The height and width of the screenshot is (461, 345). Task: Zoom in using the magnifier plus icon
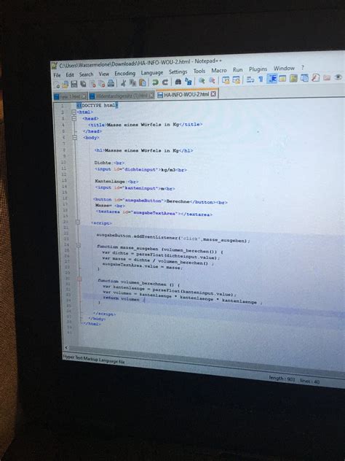pyautogui.click(x=202, y=80)
